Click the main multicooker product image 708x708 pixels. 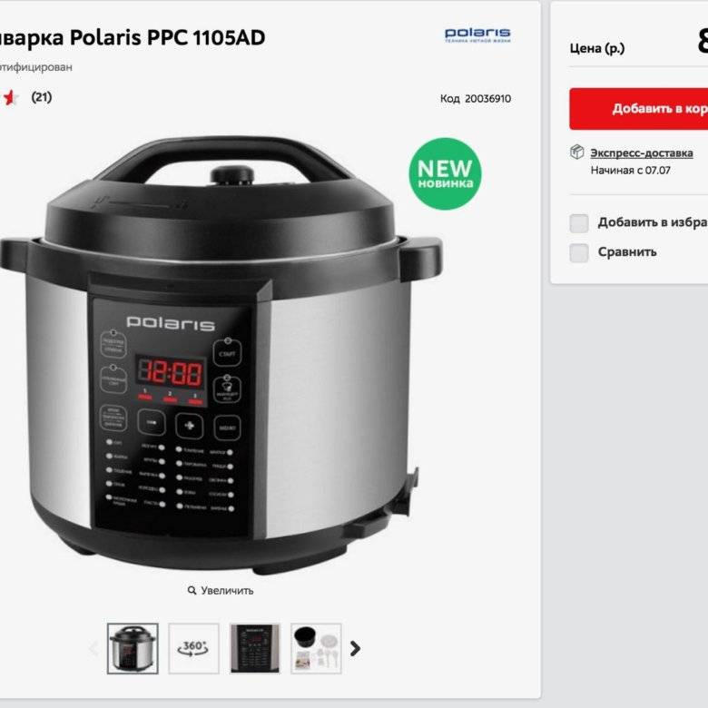(x=221, y=354)
